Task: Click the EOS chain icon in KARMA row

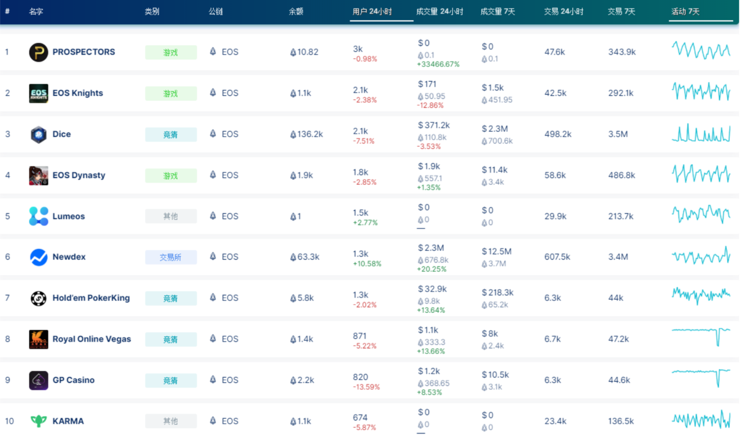Action: pos(213,421)
